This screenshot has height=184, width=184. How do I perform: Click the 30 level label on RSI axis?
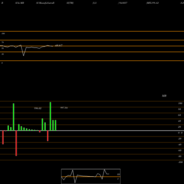(x=3, y=54)
